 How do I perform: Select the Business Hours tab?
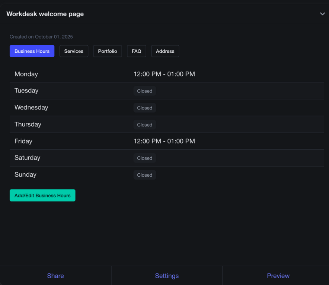[x=32, y=51]
